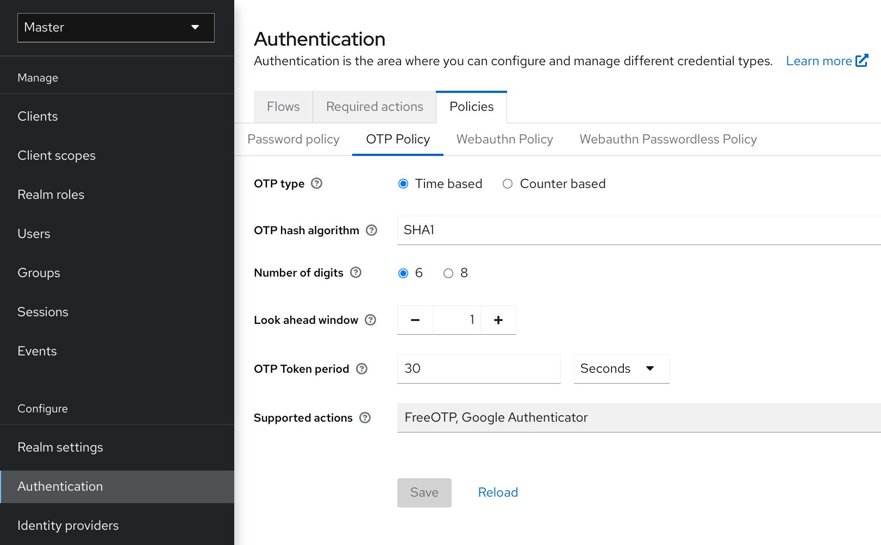Open Realm settings
The width and height of the screenshot is (881, 545).
117,447
